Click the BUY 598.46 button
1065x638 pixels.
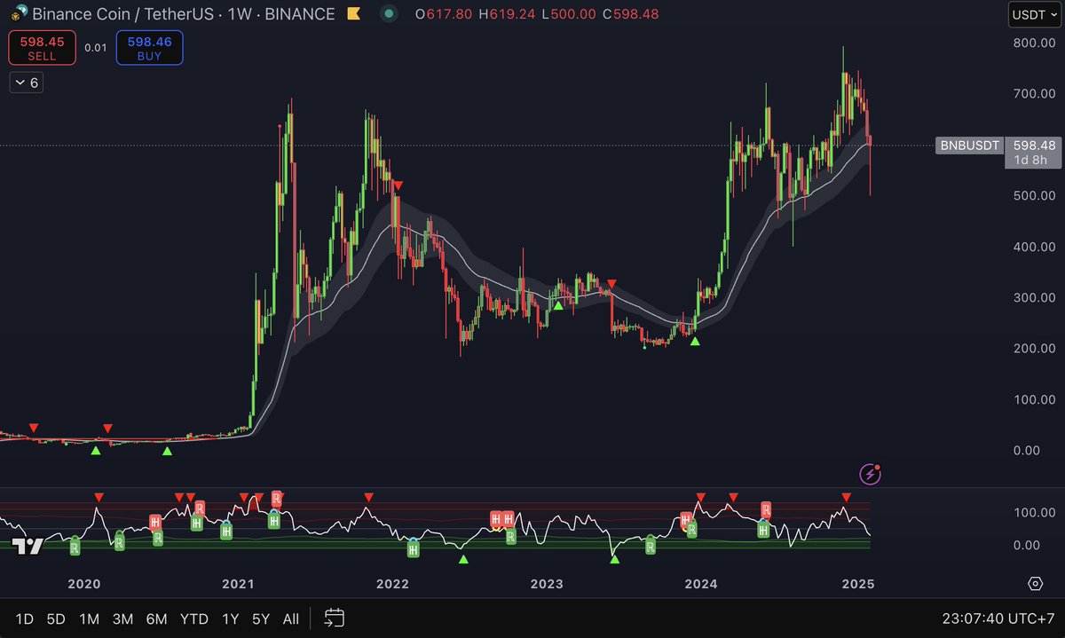[149, 47]
